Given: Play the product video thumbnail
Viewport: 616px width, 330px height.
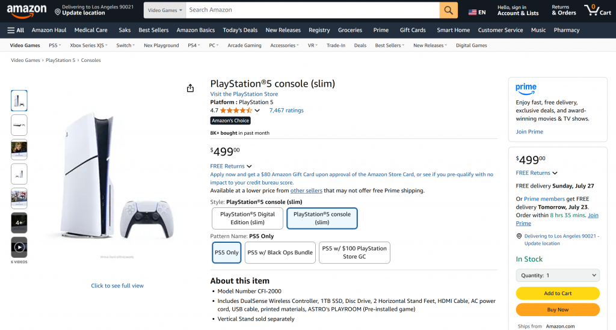Looking at the screenshot, I should pos(19,246).
